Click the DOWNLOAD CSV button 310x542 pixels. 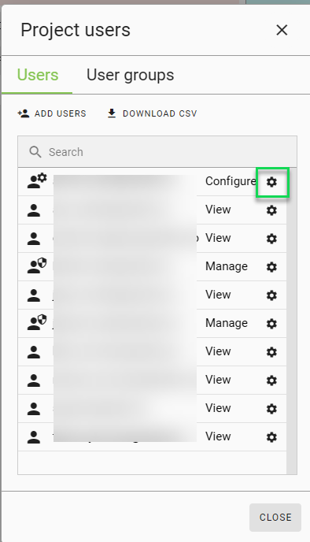(x=152, y=113)
